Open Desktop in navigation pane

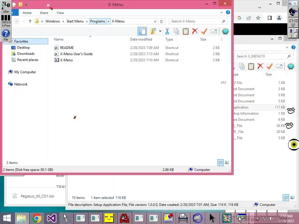(23, 48)
